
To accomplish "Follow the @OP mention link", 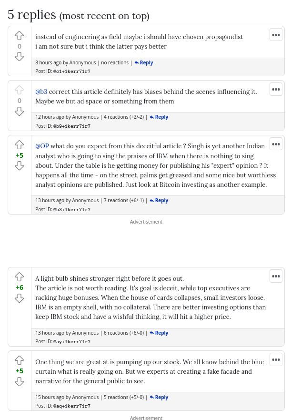I will (x=42, y=146).
